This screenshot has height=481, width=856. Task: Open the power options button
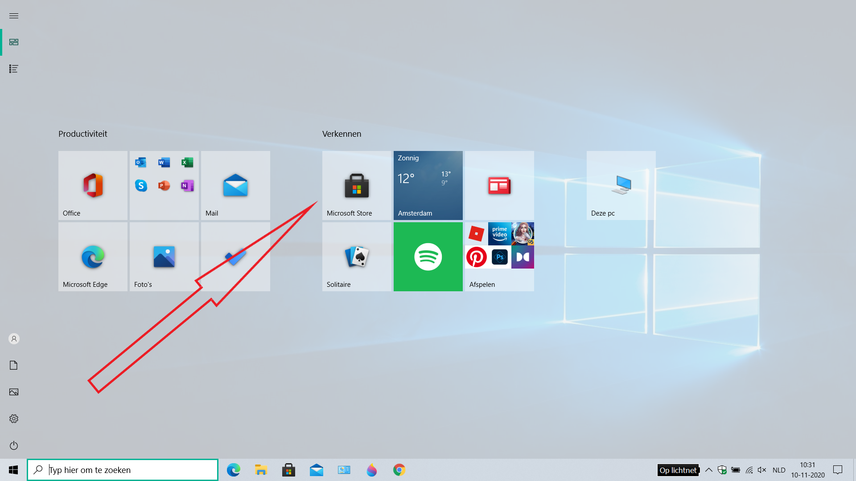pyautogui.click(x=14, y=445)
